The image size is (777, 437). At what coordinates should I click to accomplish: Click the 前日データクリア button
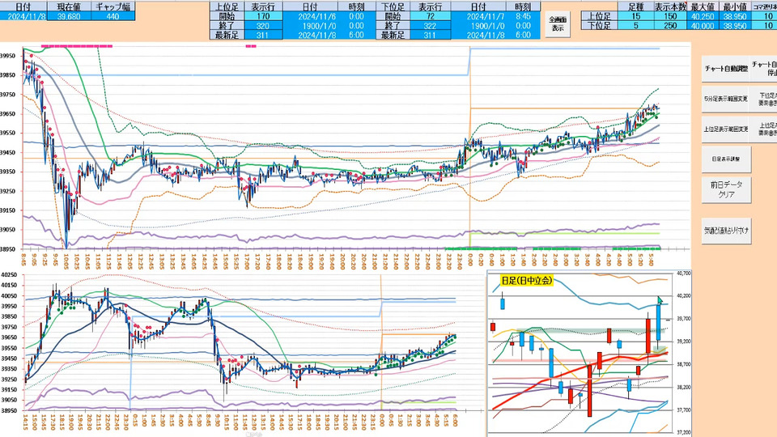726,189
